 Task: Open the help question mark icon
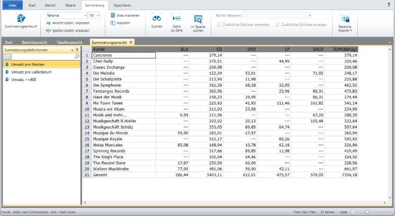pos(388,5)
